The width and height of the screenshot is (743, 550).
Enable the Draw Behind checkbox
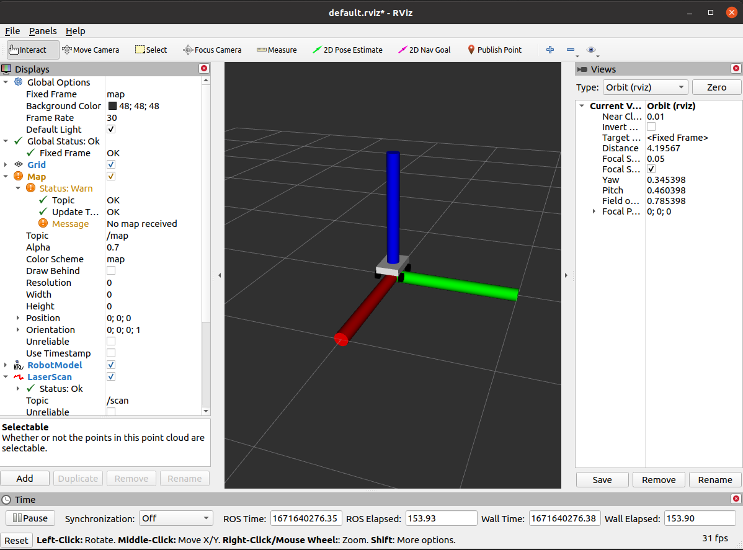(112, 270)
